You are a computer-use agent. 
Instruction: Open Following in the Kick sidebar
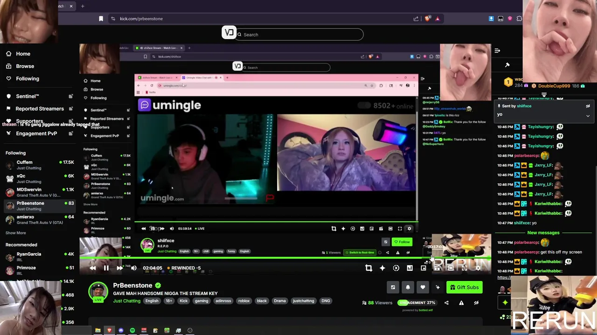(x=28, y=79)
